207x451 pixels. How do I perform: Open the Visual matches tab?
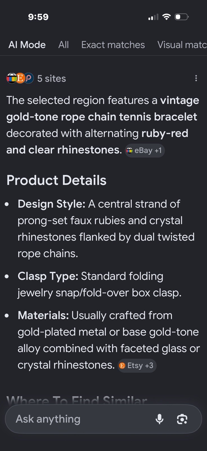coord(182,45)
